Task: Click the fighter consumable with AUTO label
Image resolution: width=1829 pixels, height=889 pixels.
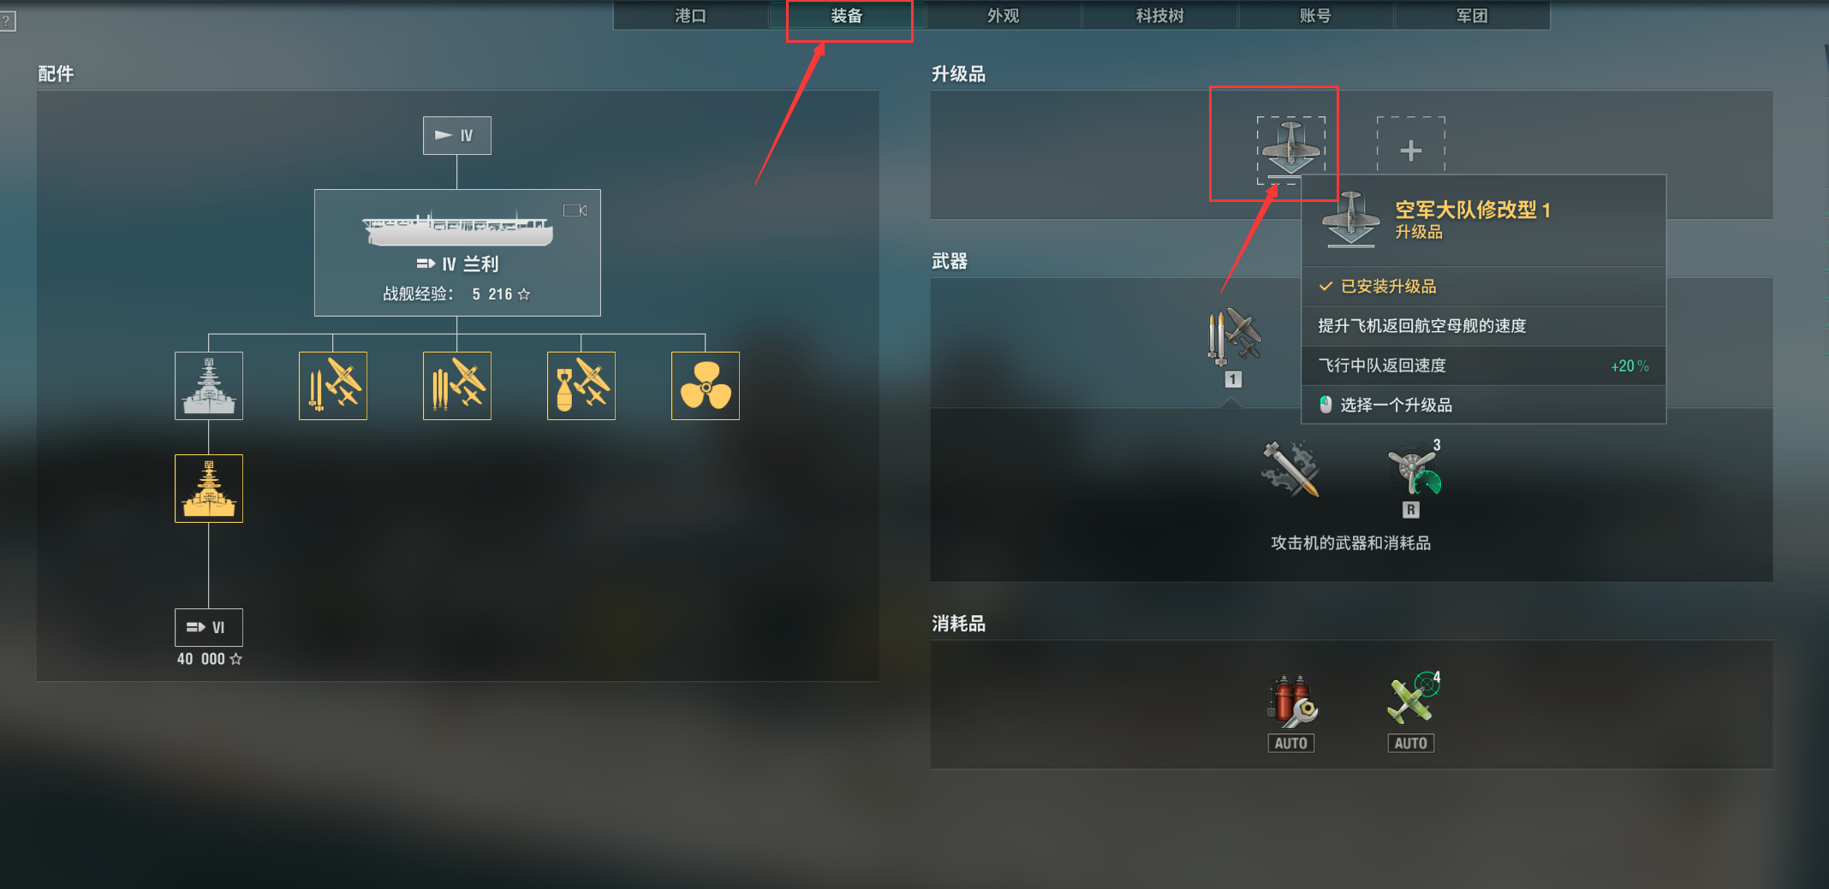Action: point(1411,712)
